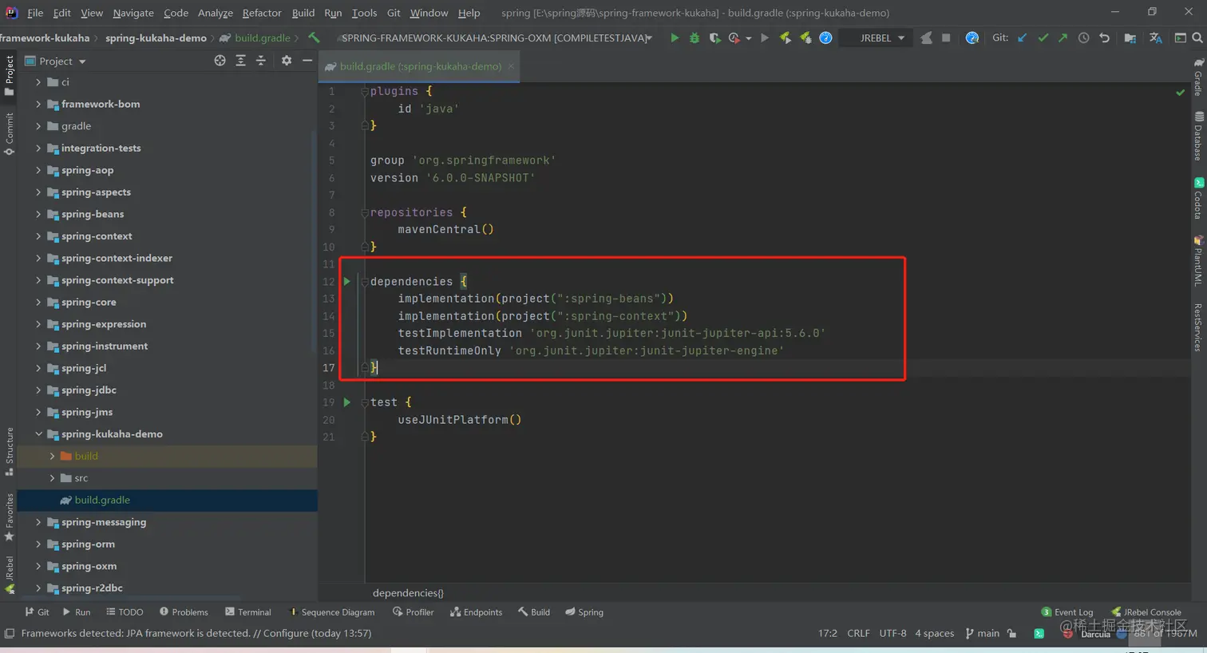Click the 4 spaces indent setting

coord(935,633)
